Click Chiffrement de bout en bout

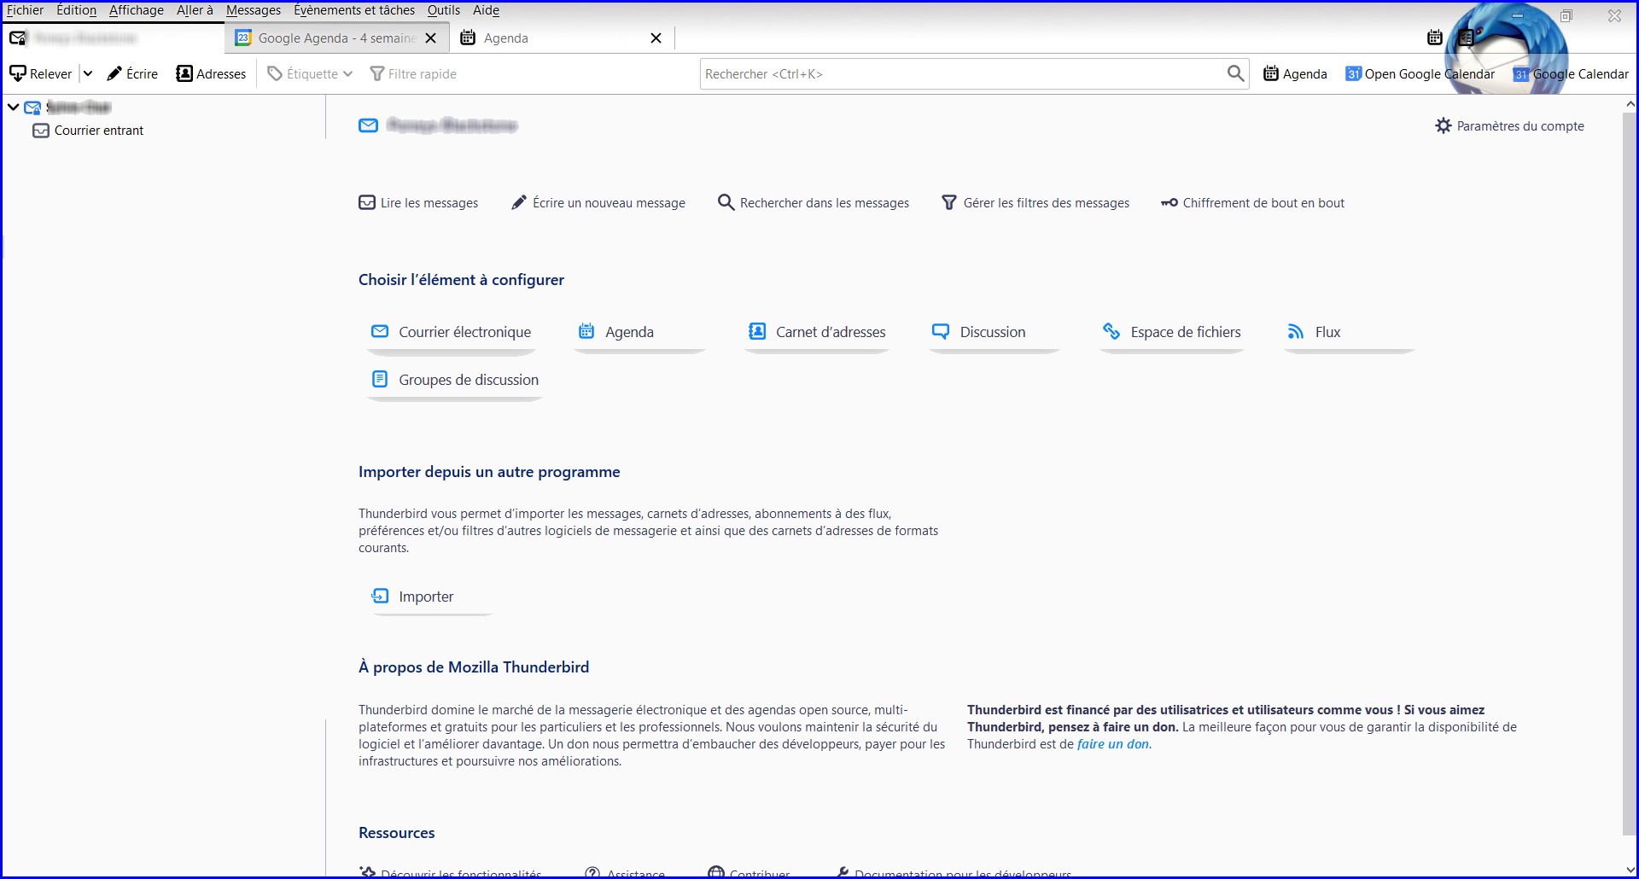(1252, 202)
